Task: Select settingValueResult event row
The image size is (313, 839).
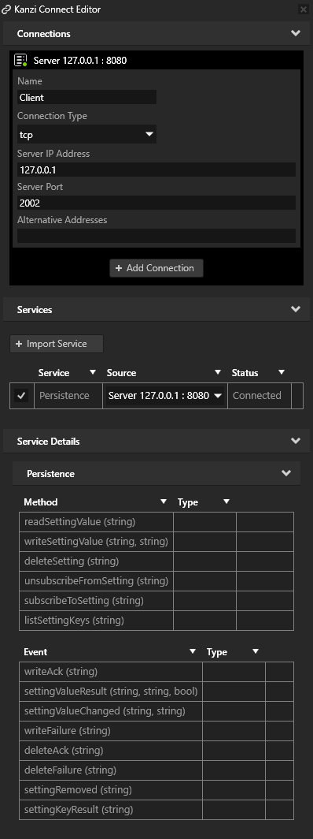Action: click(156, 692)
